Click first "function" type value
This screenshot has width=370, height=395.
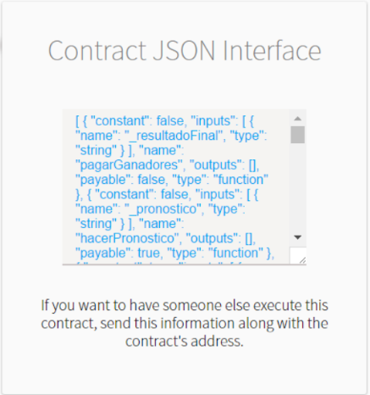240,180
